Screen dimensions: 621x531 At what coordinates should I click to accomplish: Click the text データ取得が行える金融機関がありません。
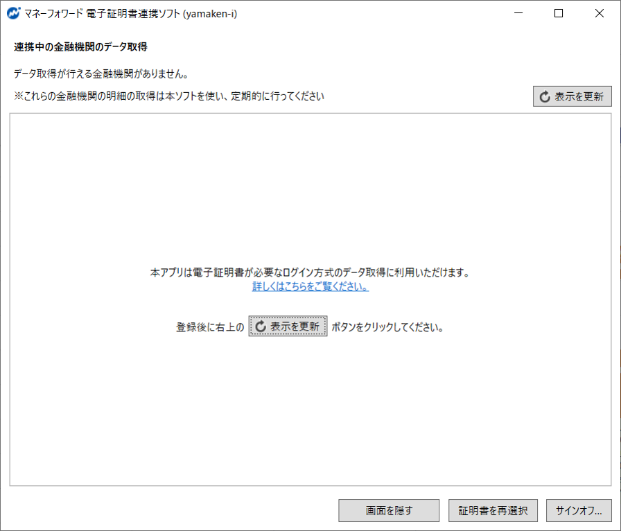click(x=101, y=73)
